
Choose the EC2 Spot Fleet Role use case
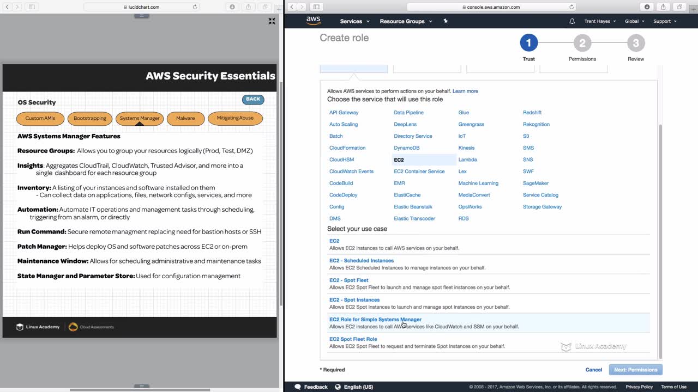pos(353,339)
